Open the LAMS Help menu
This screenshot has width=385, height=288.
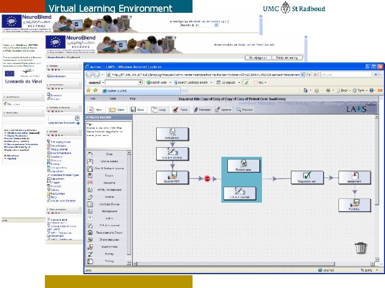pyautogui.click(x=133, y=99)
